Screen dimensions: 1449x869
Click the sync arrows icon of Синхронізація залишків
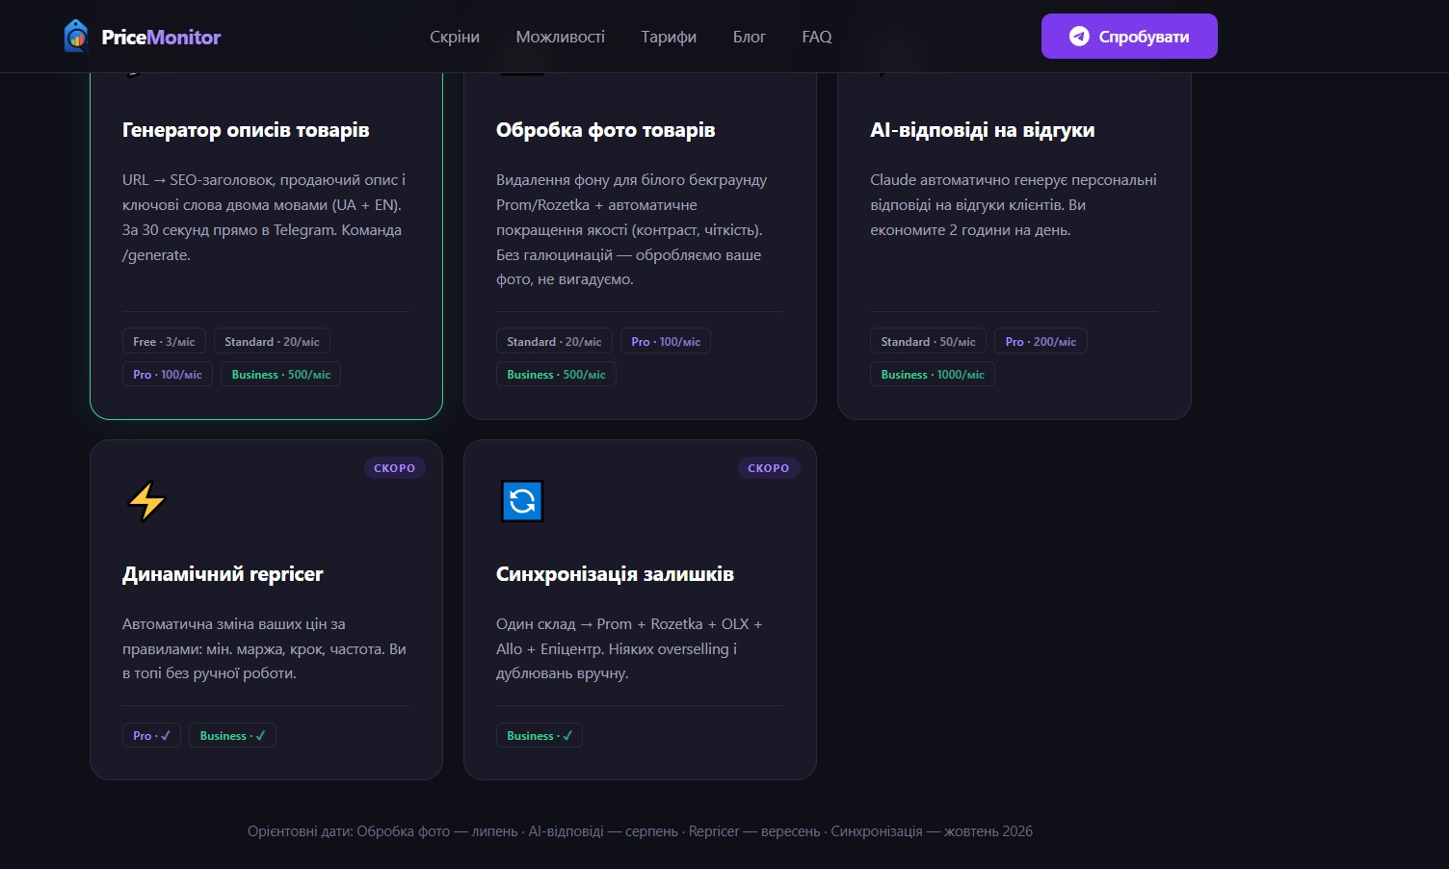tap(522, 501)
